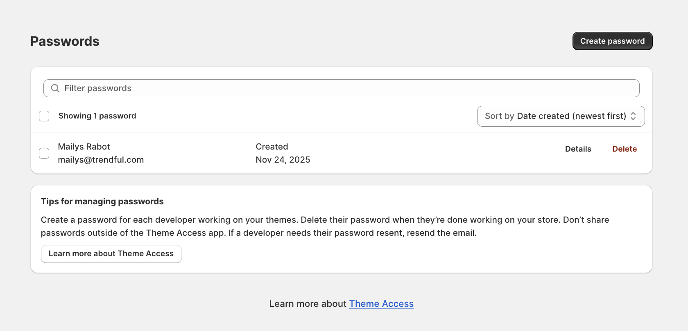
Task: Click the magnifier icon in the filter box
Action: coord(55,88)
